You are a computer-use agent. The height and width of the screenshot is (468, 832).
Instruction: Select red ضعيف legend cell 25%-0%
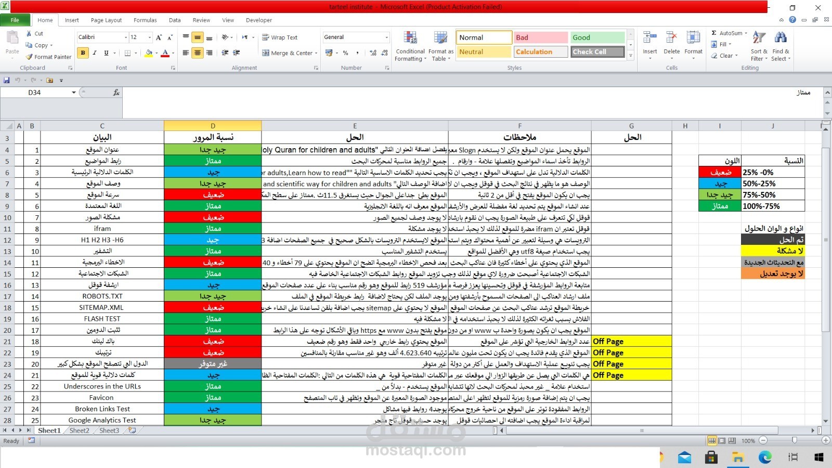tap(720, 172)
